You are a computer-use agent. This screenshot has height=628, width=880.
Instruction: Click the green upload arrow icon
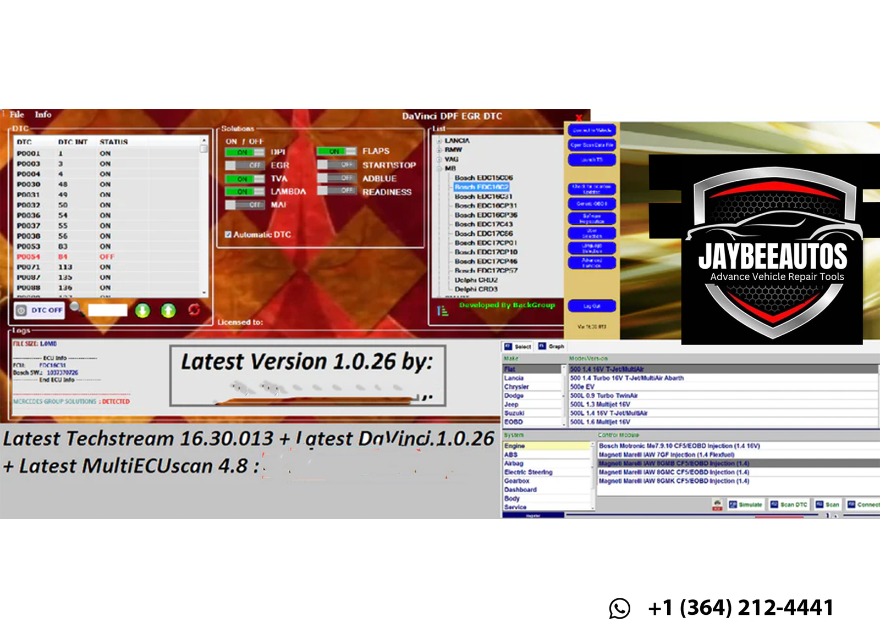(168, 311)
